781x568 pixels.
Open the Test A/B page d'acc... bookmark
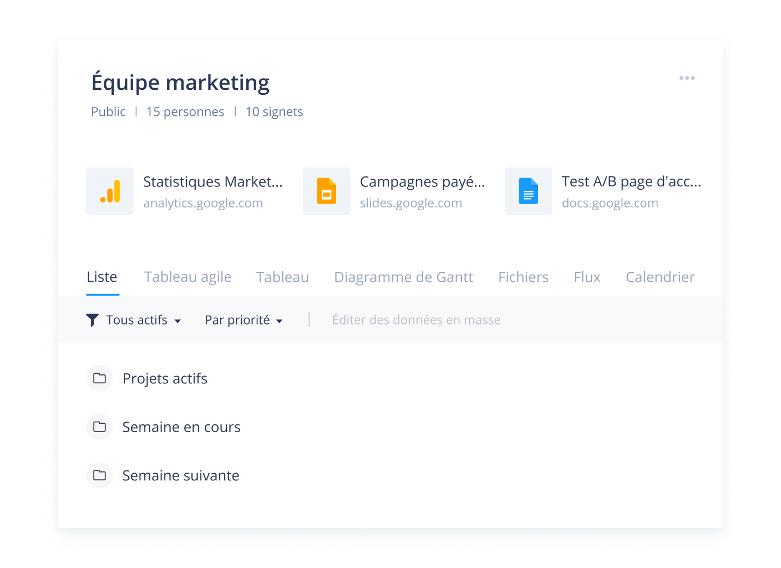click(x=631, y=182)
